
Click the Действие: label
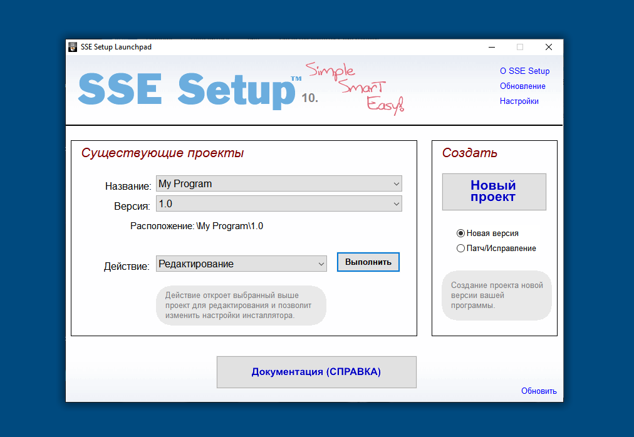[127, 267]
